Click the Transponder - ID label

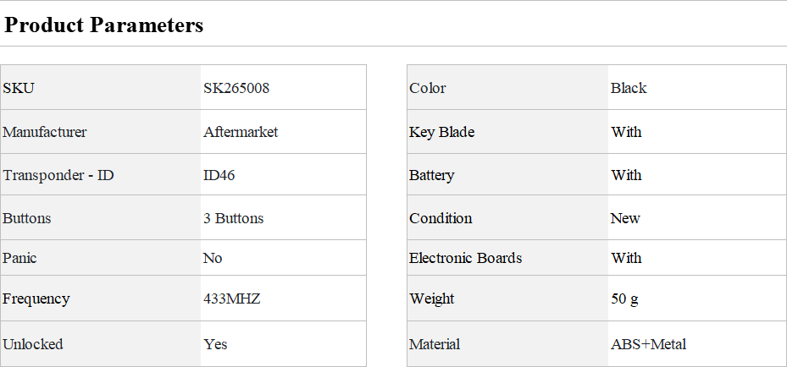58,175
